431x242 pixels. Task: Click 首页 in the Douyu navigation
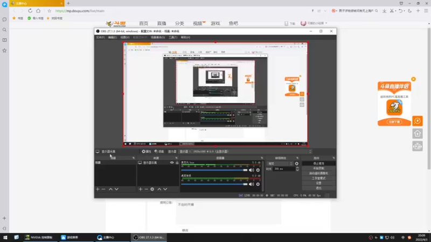[x=143, y=23]
